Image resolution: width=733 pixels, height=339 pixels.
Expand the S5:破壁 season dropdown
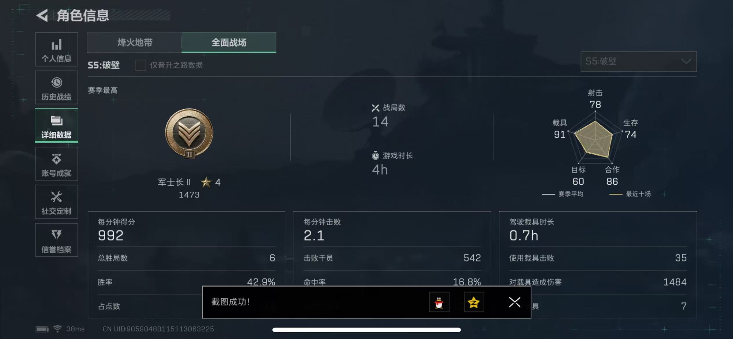point(638,62)
